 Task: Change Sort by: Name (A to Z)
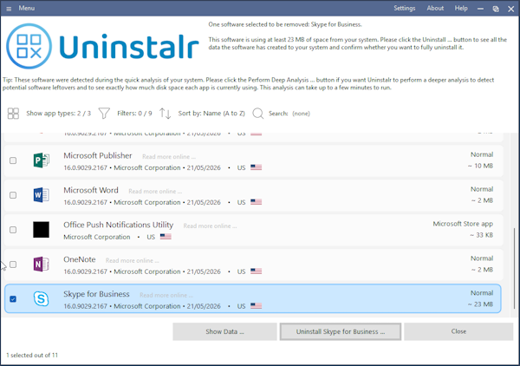click(x=211, y=114)
